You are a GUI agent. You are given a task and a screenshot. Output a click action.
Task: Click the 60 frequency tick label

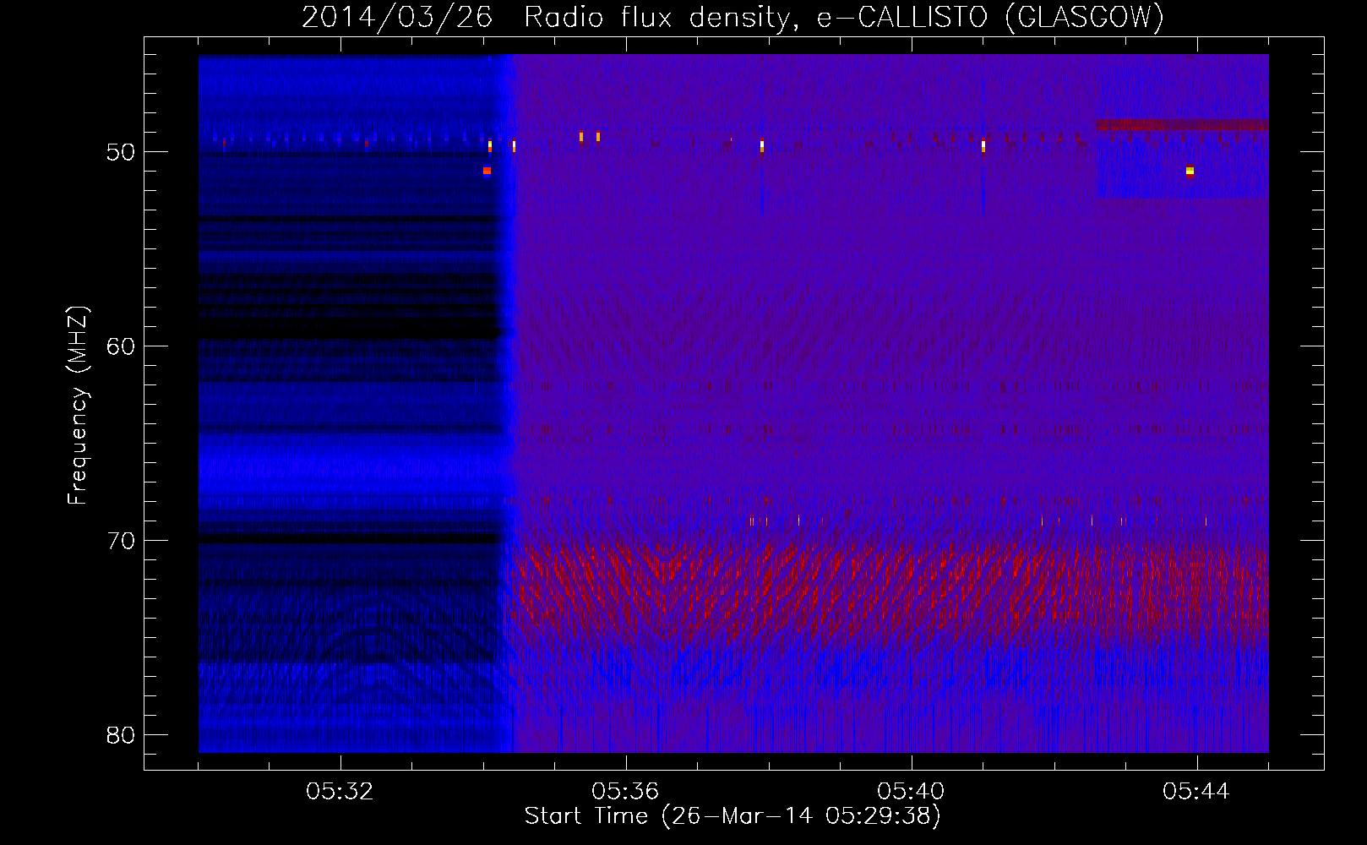pyautogui.click(x=122, y=346)
